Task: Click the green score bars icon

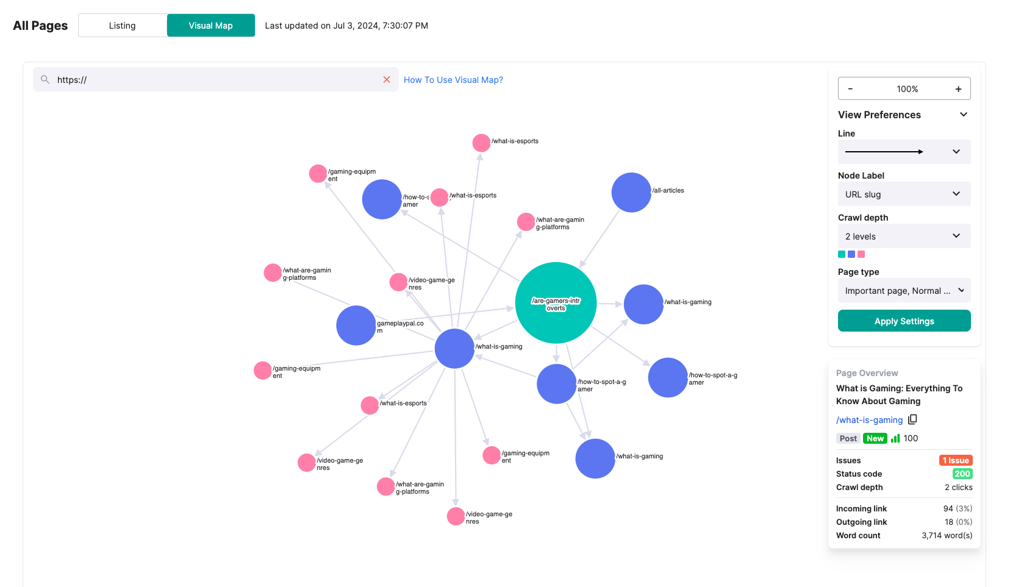Action: pyautogui.click(x=895, y=438)
